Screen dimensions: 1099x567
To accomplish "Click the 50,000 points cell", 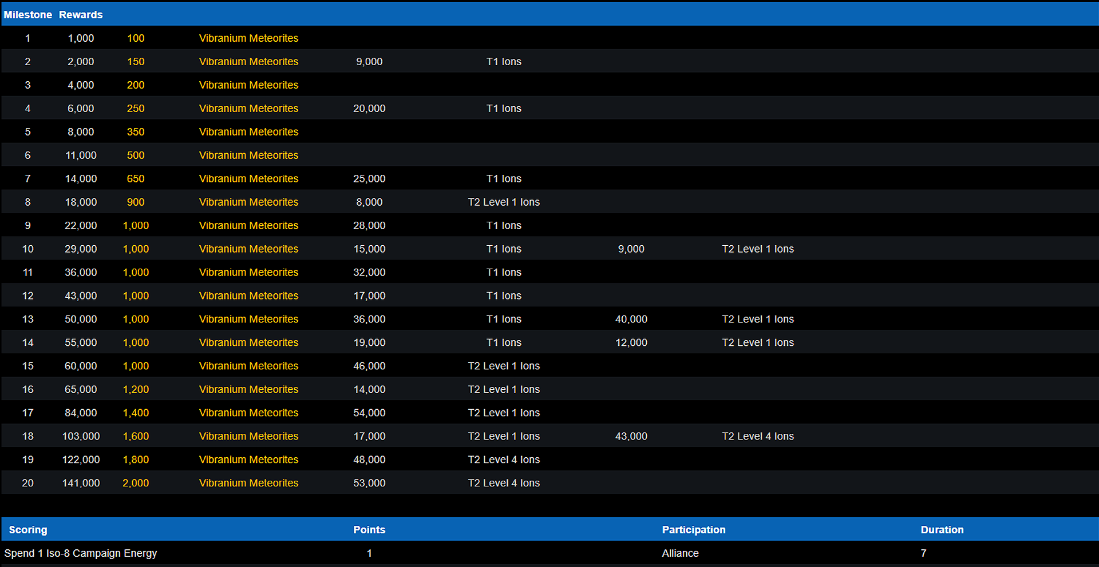I will (81, 320).
